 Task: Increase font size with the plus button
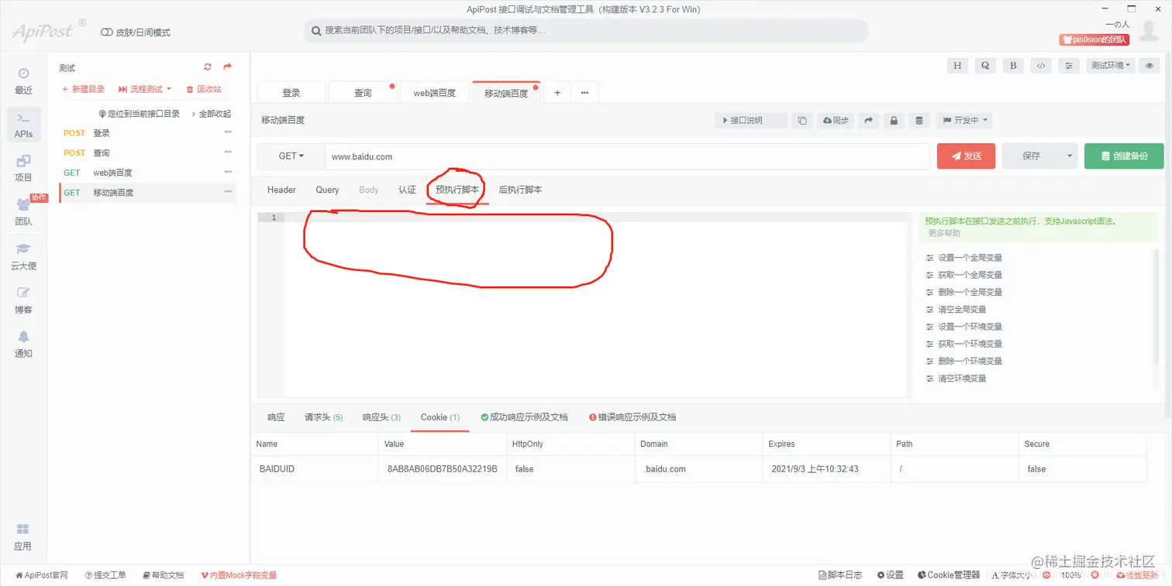pos(1095,575)
